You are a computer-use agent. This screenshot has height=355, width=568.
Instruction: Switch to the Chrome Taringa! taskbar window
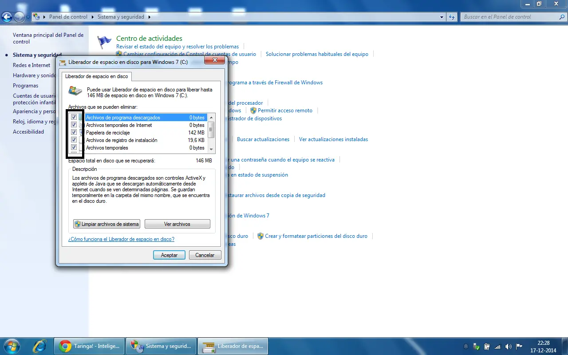pos(89,346)
